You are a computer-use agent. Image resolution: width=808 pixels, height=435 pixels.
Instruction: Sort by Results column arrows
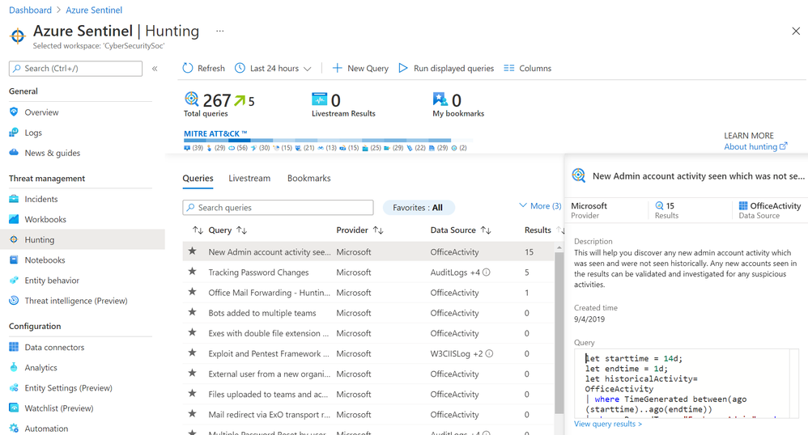coord(560,230)
